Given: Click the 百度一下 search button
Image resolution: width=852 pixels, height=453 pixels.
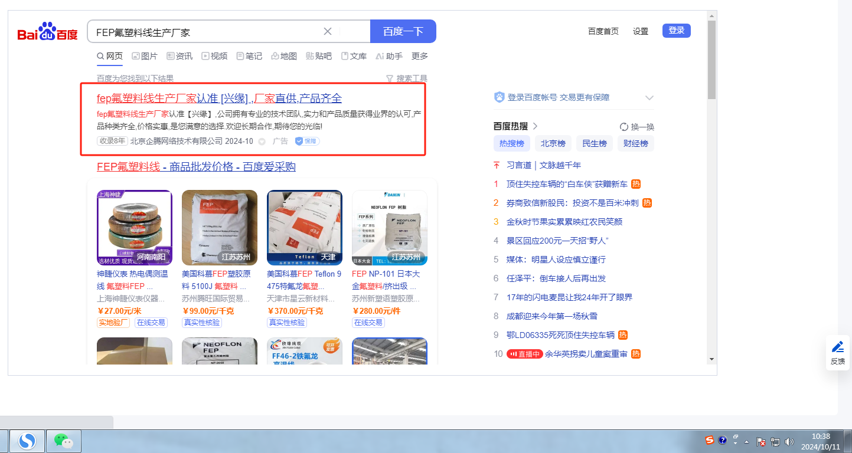Looking at the screenshot, I should coord(403,31).
